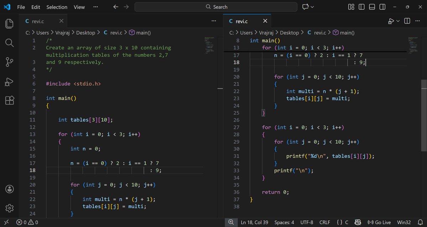Click the title bar Search box
The height and width of the screenshot is (227, 427).
point(216,7)
